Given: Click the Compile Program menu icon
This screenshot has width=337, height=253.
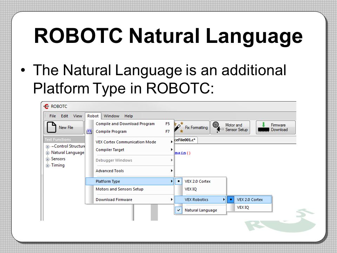Looking at the screenshot, I should [89, 131].
